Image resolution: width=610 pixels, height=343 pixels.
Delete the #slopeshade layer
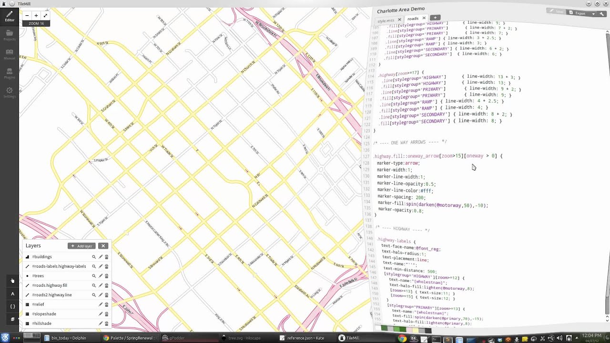[106, 314]
